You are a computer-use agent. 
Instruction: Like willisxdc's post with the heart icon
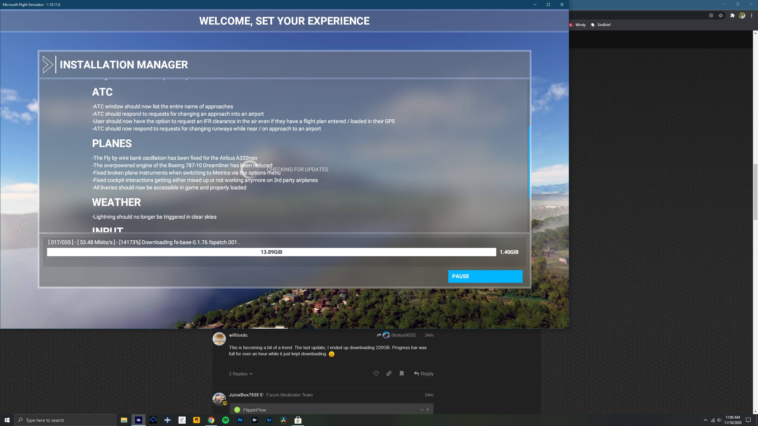376,374
